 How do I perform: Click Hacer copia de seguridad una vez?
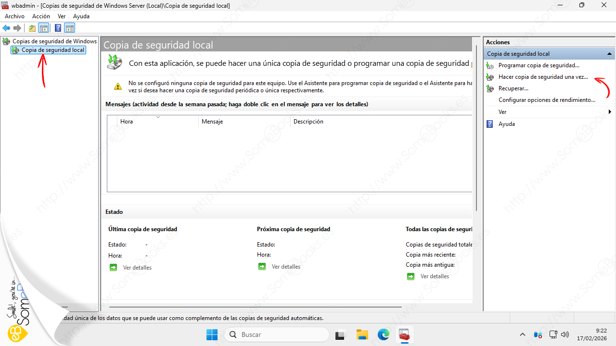point(543,77)
